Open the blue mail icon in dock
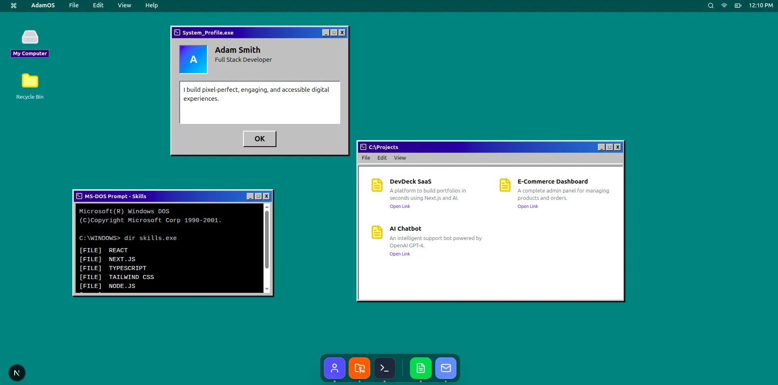 point(446,368)
